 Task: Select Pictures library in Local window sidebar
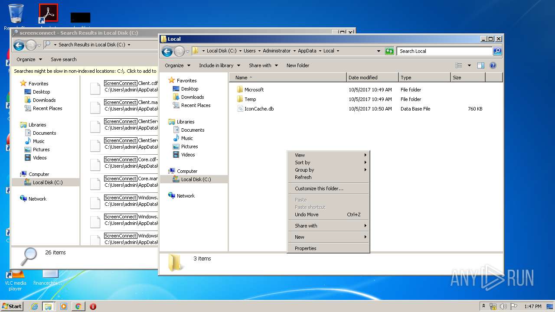coord(189,146)
